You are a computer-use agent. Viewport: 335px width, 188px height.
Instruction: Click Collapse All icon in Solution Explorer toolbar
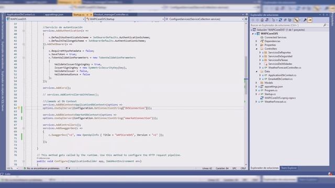[285, 20]
